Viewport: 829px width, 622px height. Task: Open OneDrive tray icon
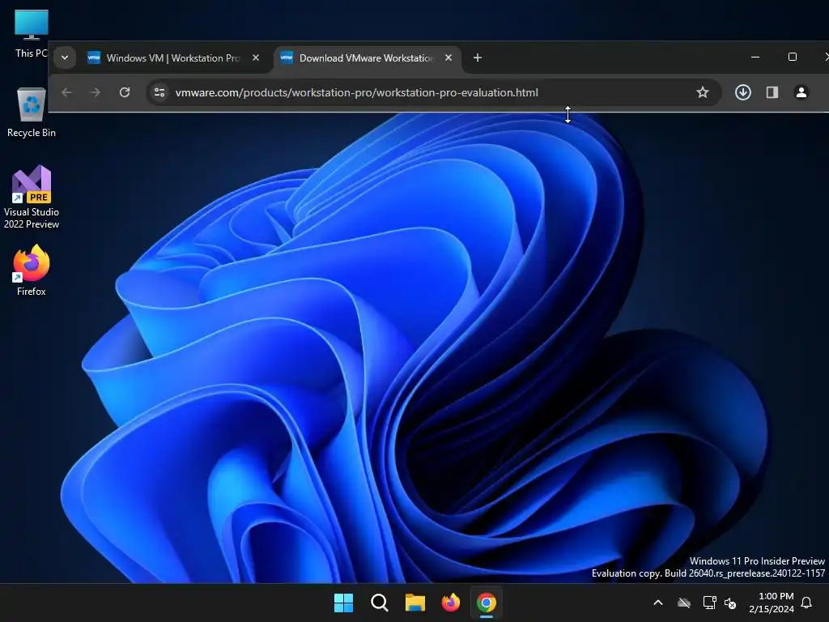click(684, 603)
